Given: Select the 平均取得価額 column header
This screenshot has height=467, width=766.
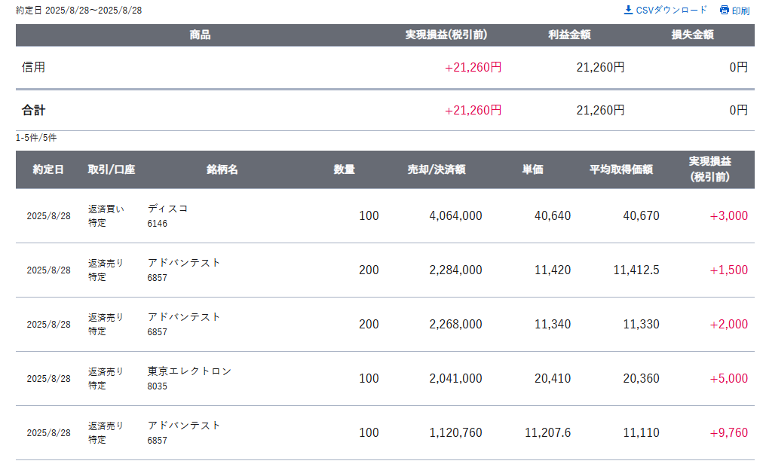Looking at the screenshot, I should click(621, 169).
